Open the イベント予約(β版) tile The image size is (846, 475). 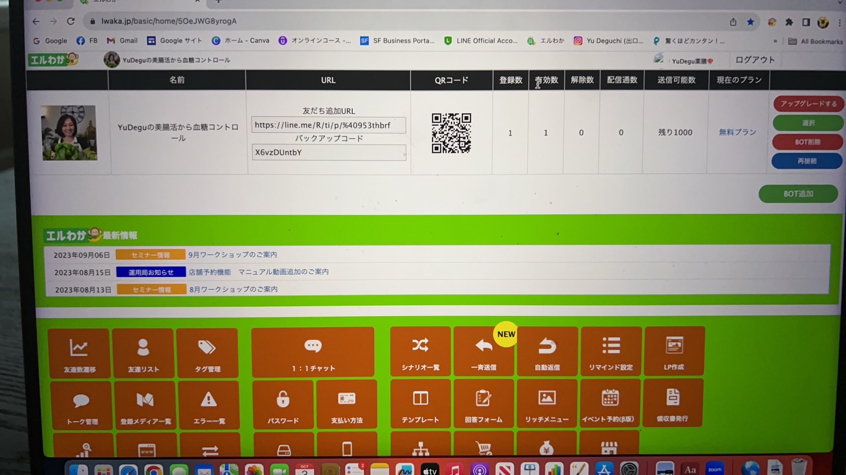(x=610, y=402)
